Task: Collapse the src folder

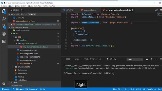Action: [11, 34]
